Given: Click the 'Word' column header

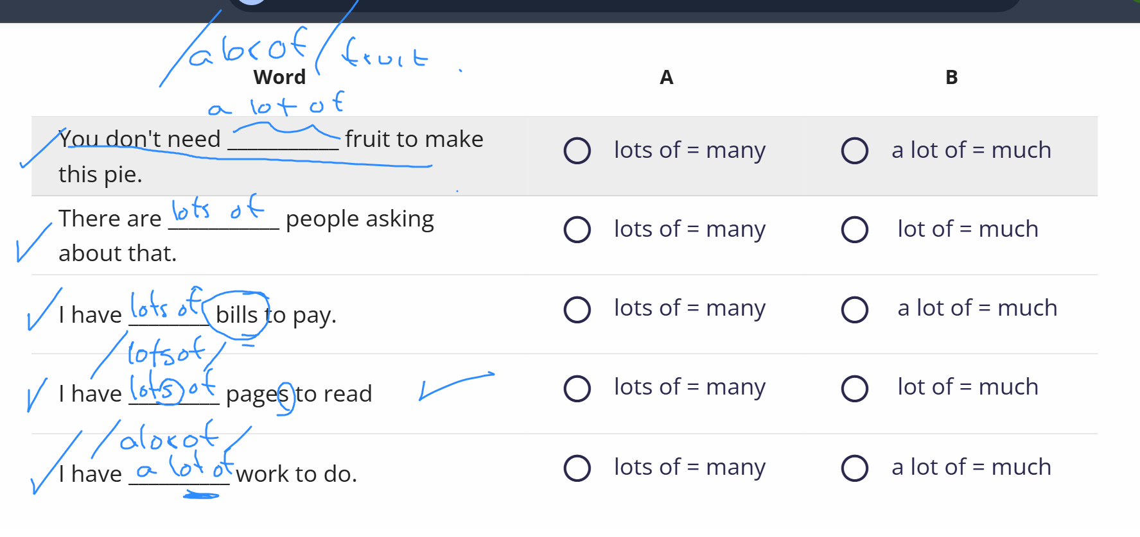Looking at the screenshot, I should pos(279,77).
